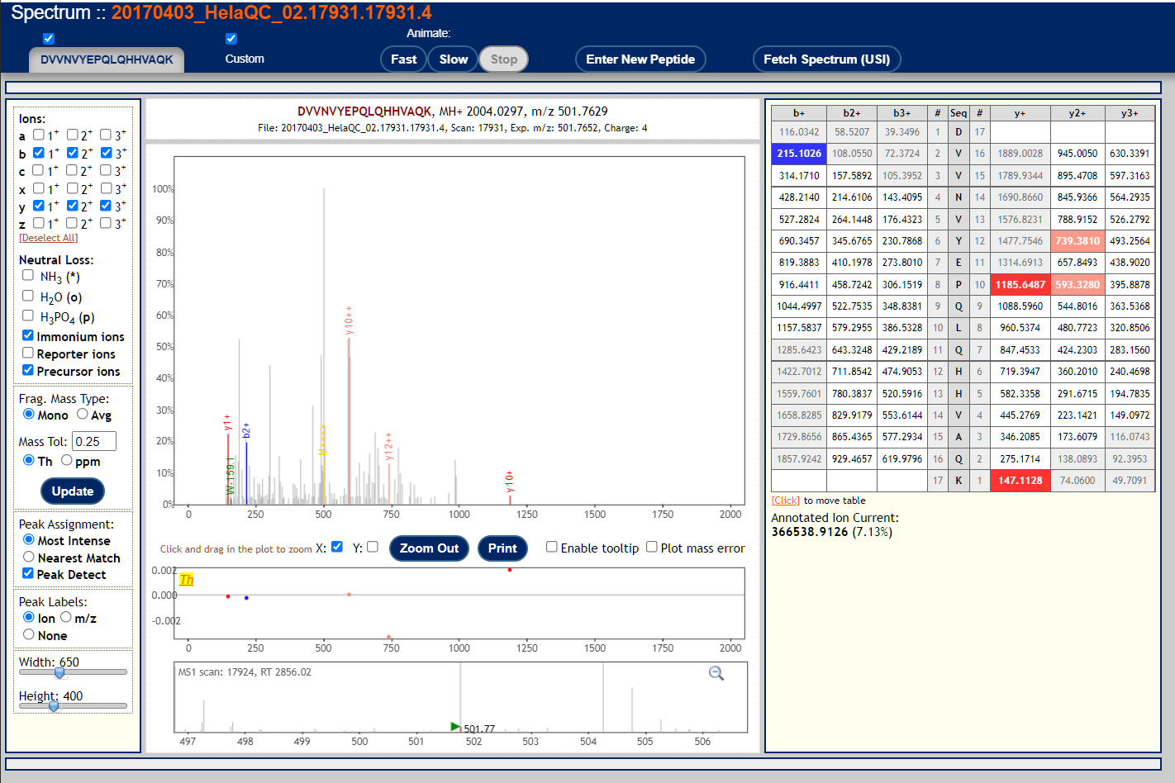Select Mono fragment mass type
1175x783 pixels.
29,414
